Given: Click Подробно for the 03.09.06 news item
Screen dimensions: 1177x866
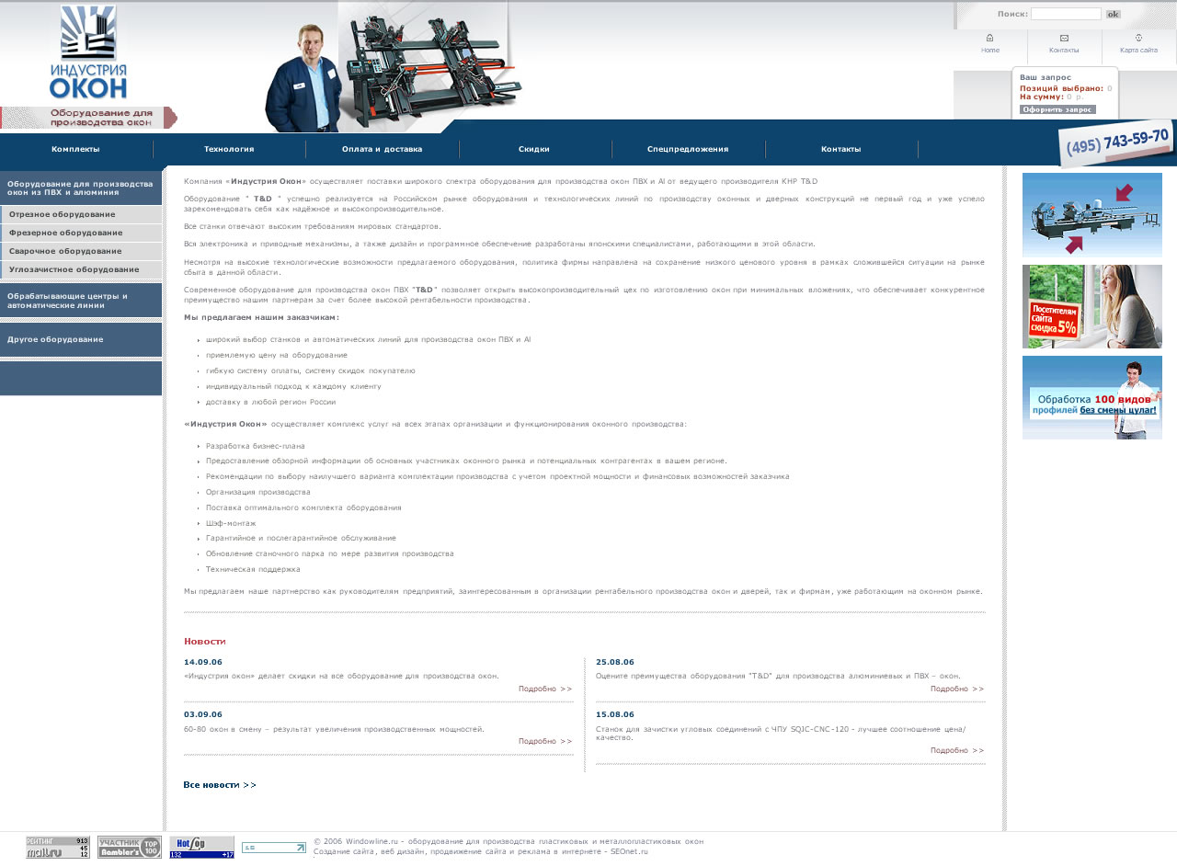Looking at the screenshot, I should coord(545,741).
